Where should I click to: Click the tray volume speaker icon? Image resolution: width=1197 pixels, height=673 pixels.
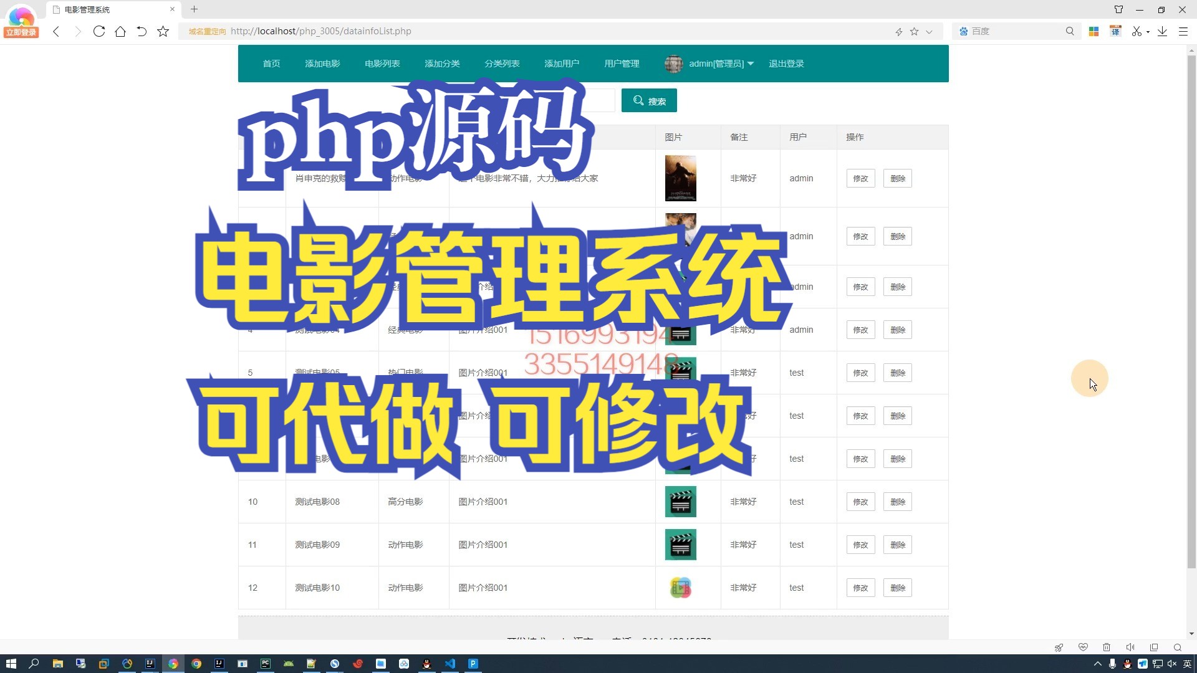point(1172,664)
